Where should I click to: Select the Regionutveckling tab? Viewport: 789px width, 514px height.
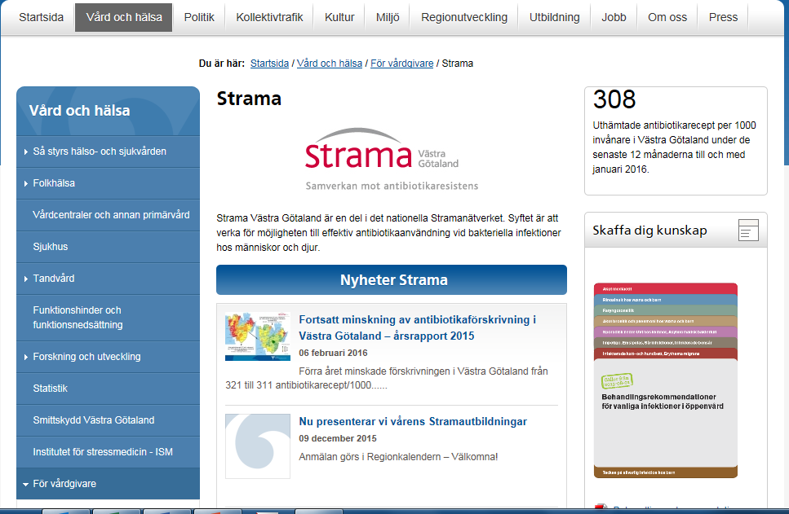[x=464, y=18]
